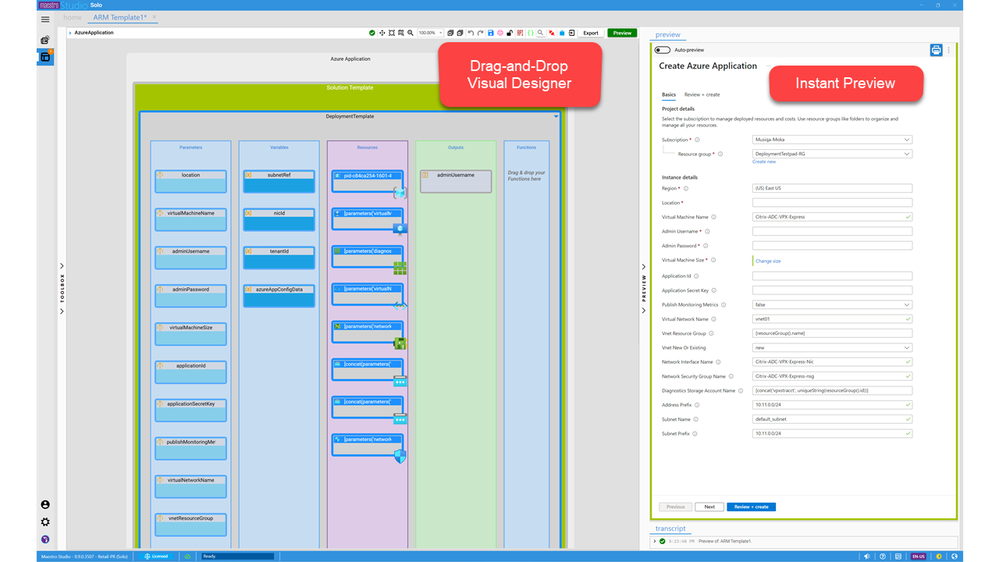This screenshot has height=562, width=999.
Task: Set zoom level using the 100.00% control
Action: click(428, 33)
